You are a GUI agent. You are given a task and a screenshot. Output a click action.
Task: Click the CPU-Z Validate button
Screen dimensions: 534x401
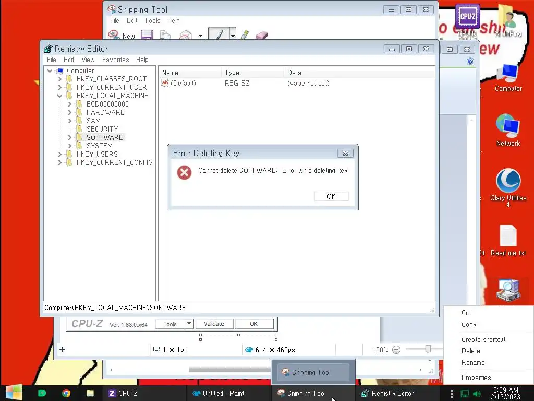(x=214, y=324)
